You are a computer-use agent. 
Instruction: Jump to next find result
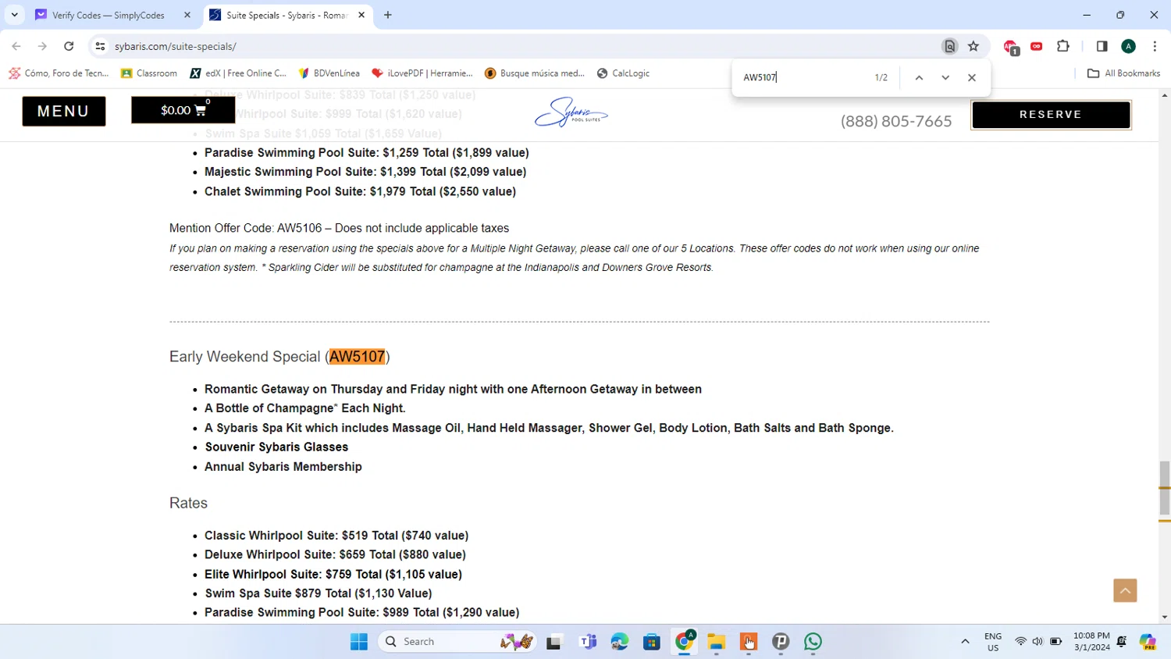(x=945, y=77)
